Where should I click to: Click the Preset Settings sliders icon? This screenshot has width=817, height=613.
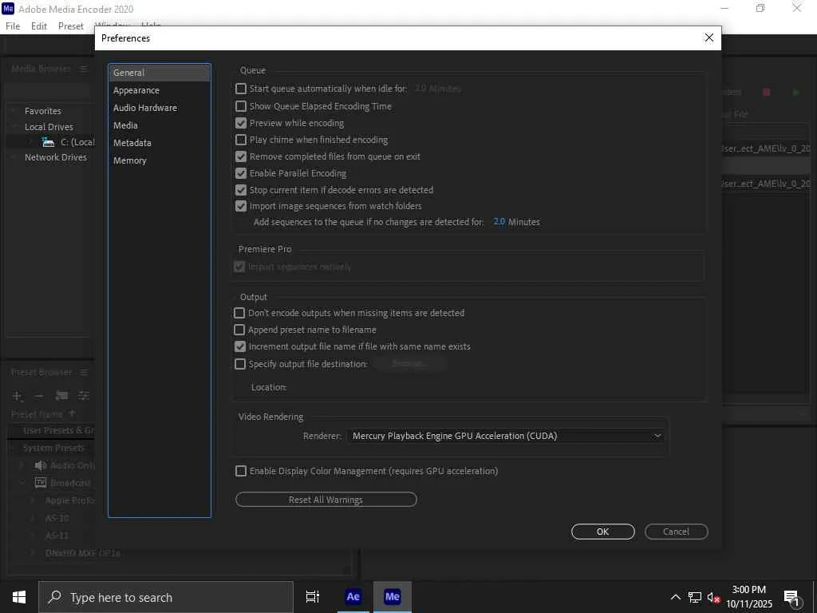click(x=83, y=396)
